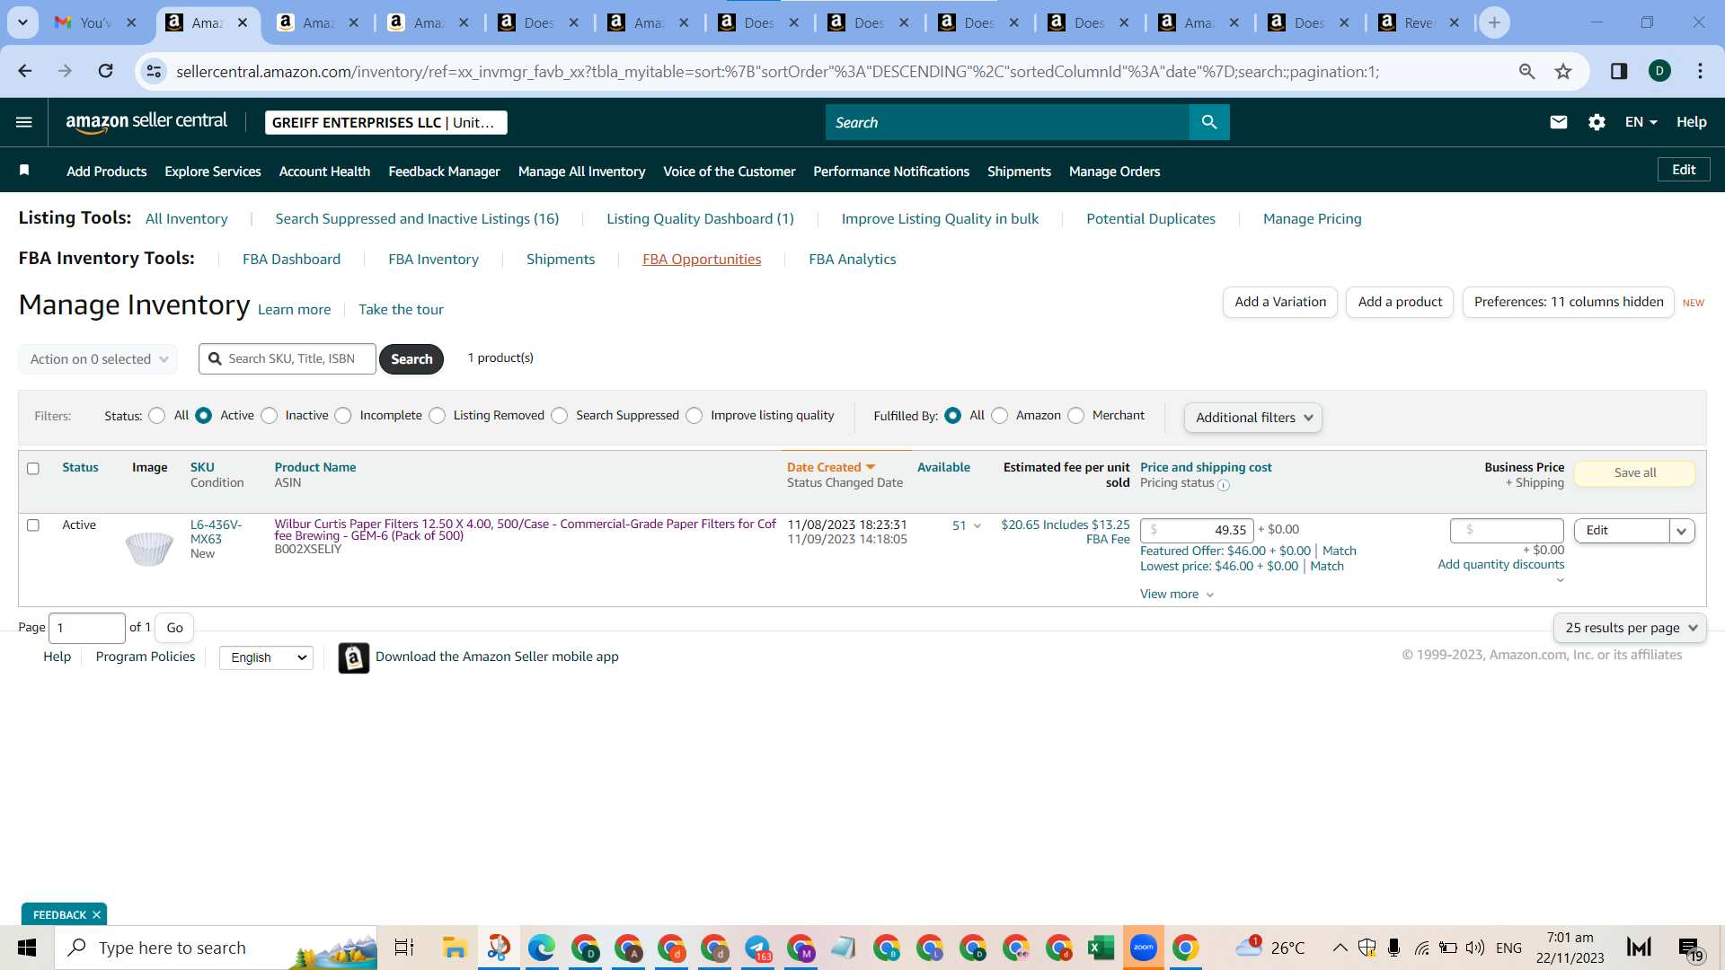Click the Add a product button

(1400, 303)
